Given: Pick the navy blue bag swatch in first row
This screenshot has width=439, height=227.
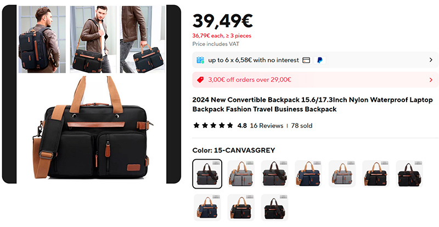Looking at the screenshot, I should click(x=308, y=174).
